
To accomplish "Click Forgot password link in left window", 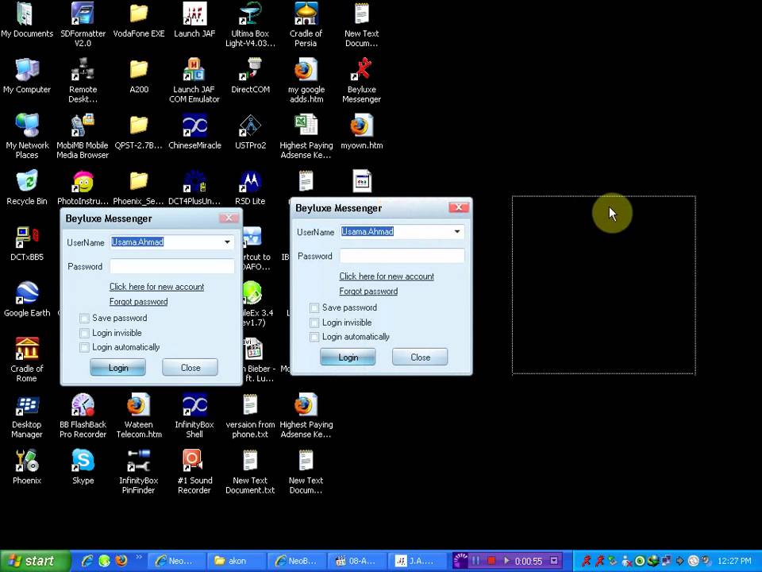I will coord(138,302).
